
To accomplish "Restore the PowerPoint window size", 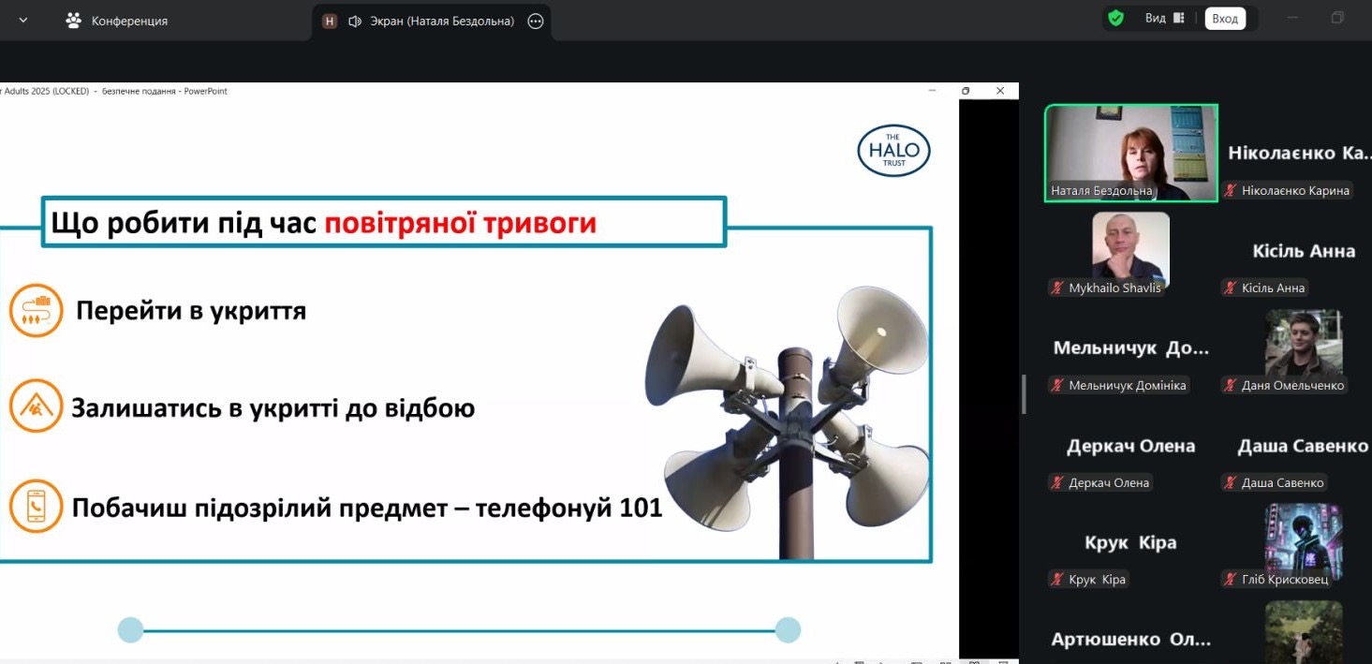I will pyautogui.click(x=966, y=91).
